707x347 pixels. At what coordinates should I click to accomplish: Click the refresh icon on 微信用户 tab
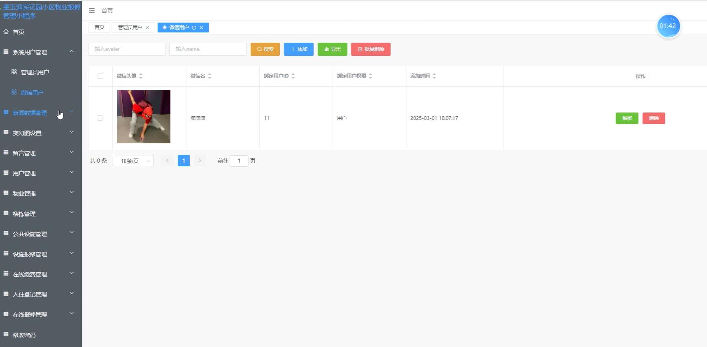194,28
